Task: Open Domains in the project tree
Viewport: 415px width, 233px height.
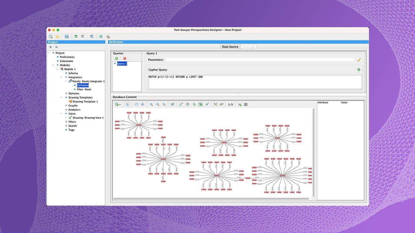Action: click(74, 94)
